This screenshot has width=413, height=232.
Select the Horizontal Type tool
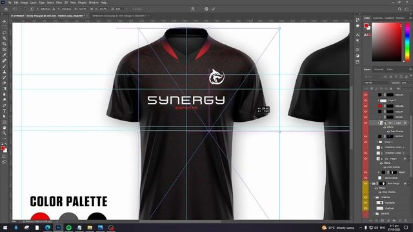pos(5,111)
